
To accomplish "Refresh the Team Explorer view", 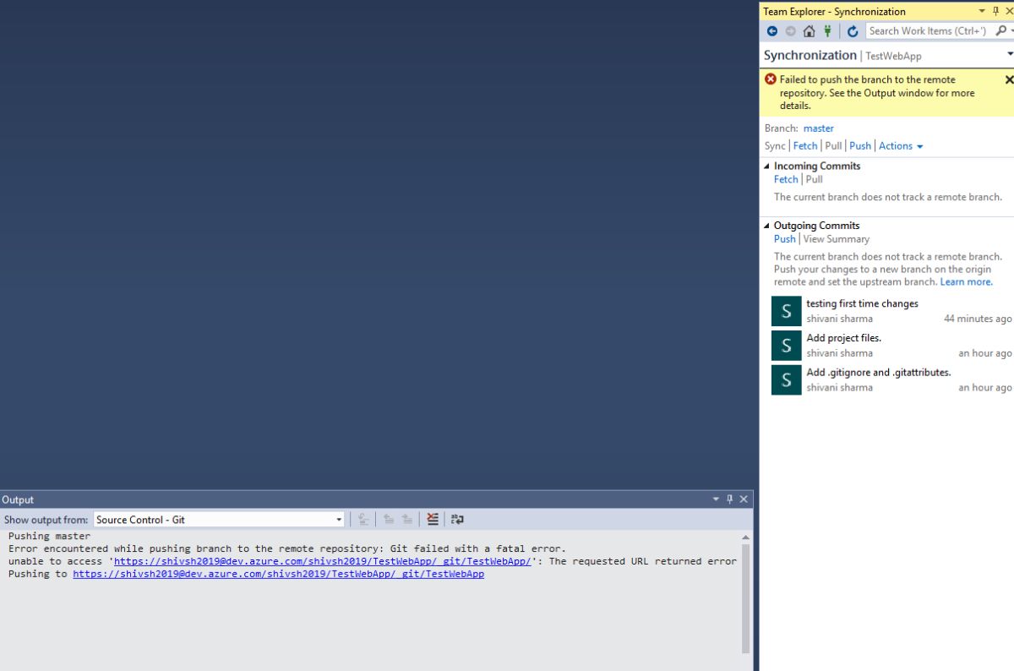I will 853,31.
